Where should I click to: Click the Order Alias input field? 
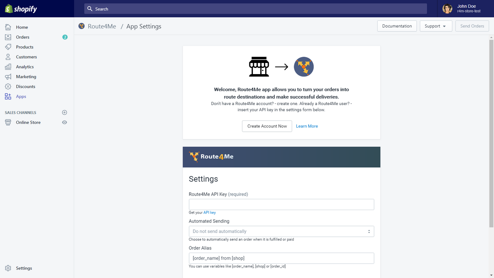click(281, 258)
